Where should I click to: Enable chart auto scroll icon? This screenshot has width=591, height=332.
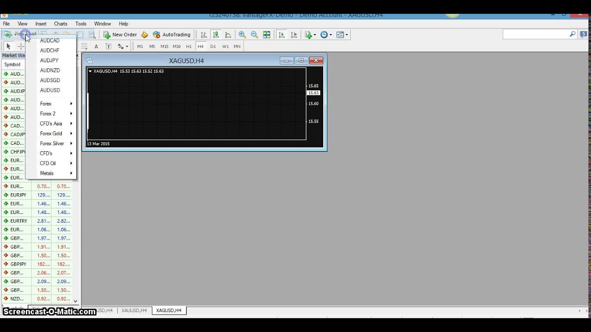click(282, 35)
